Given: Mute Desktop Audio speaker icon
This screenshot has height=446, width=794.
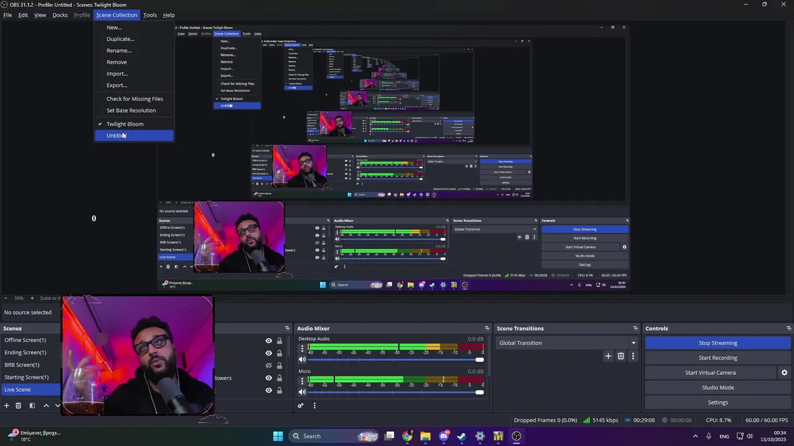Looking at the screenshot, I should 302,359.
